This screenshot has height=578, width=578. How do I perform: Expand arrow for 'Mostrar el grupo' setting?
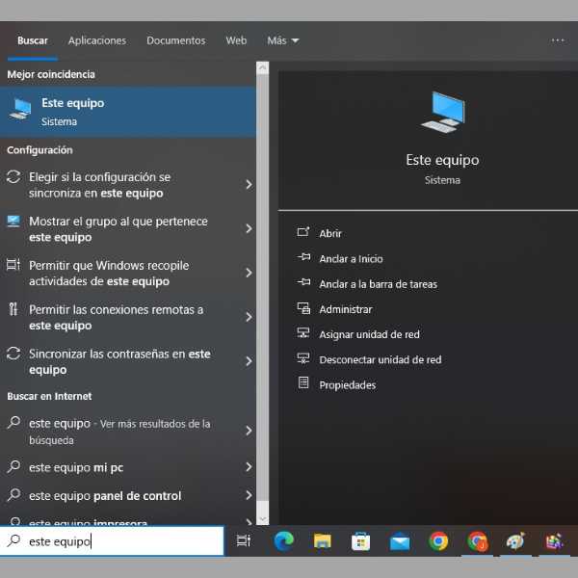click(249, 229)
